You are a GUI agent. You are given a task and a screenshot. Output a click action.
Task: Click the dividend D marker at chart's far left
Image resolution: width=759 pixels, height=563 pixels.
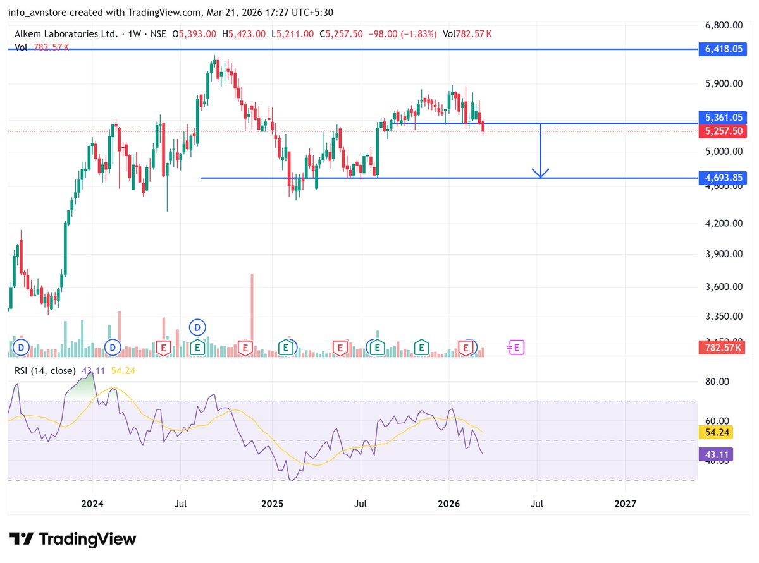pyautogui.click(x=21, y=347)
